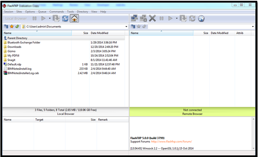Click queue Remark column header
The image size is (258, 157).
click(113, 120)
